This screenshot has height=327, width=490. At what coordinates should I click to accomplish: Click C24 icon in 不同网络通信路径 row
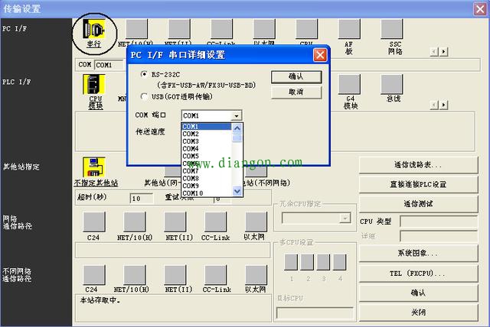tap(94, 275)
